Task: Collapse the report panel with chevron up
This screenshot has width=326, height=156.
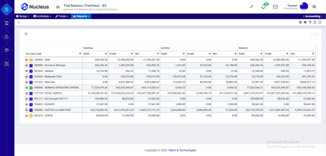Action: click(x=311, y=35)
